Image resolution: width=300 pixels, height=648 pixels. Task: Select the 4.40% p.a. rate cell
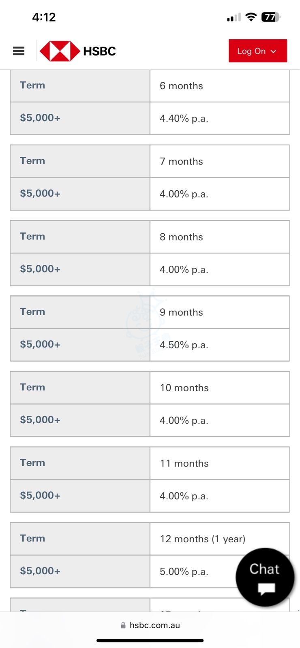pyautogui.click(x=219, y=118)
